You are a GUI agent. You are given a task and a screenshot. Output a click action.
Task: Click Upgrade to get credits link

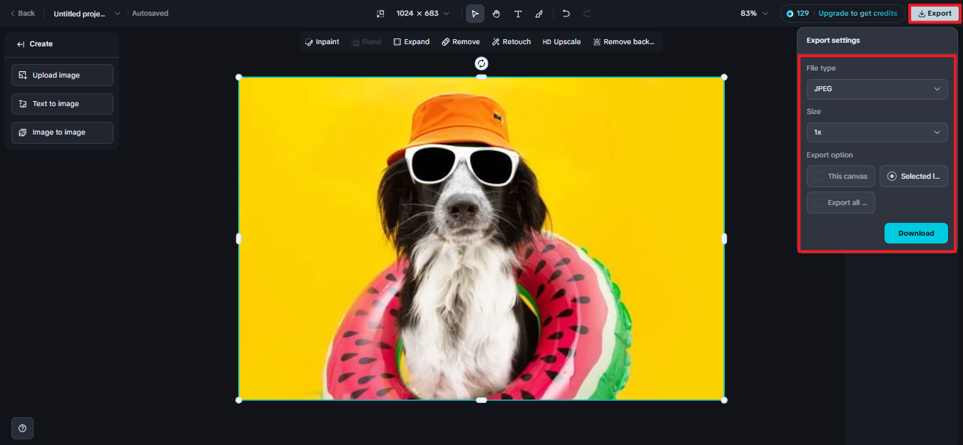[858, 14]
